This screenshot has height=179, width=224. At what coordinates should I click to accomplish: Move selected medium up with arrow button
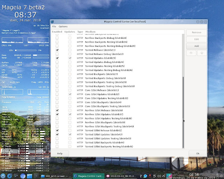191,53
